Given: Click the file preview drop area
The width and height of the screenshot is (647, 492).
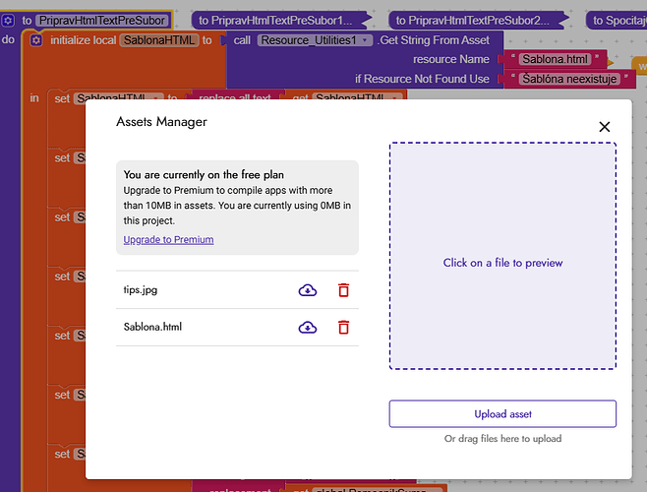Looking at the screenshot, I should pos(502,256).
